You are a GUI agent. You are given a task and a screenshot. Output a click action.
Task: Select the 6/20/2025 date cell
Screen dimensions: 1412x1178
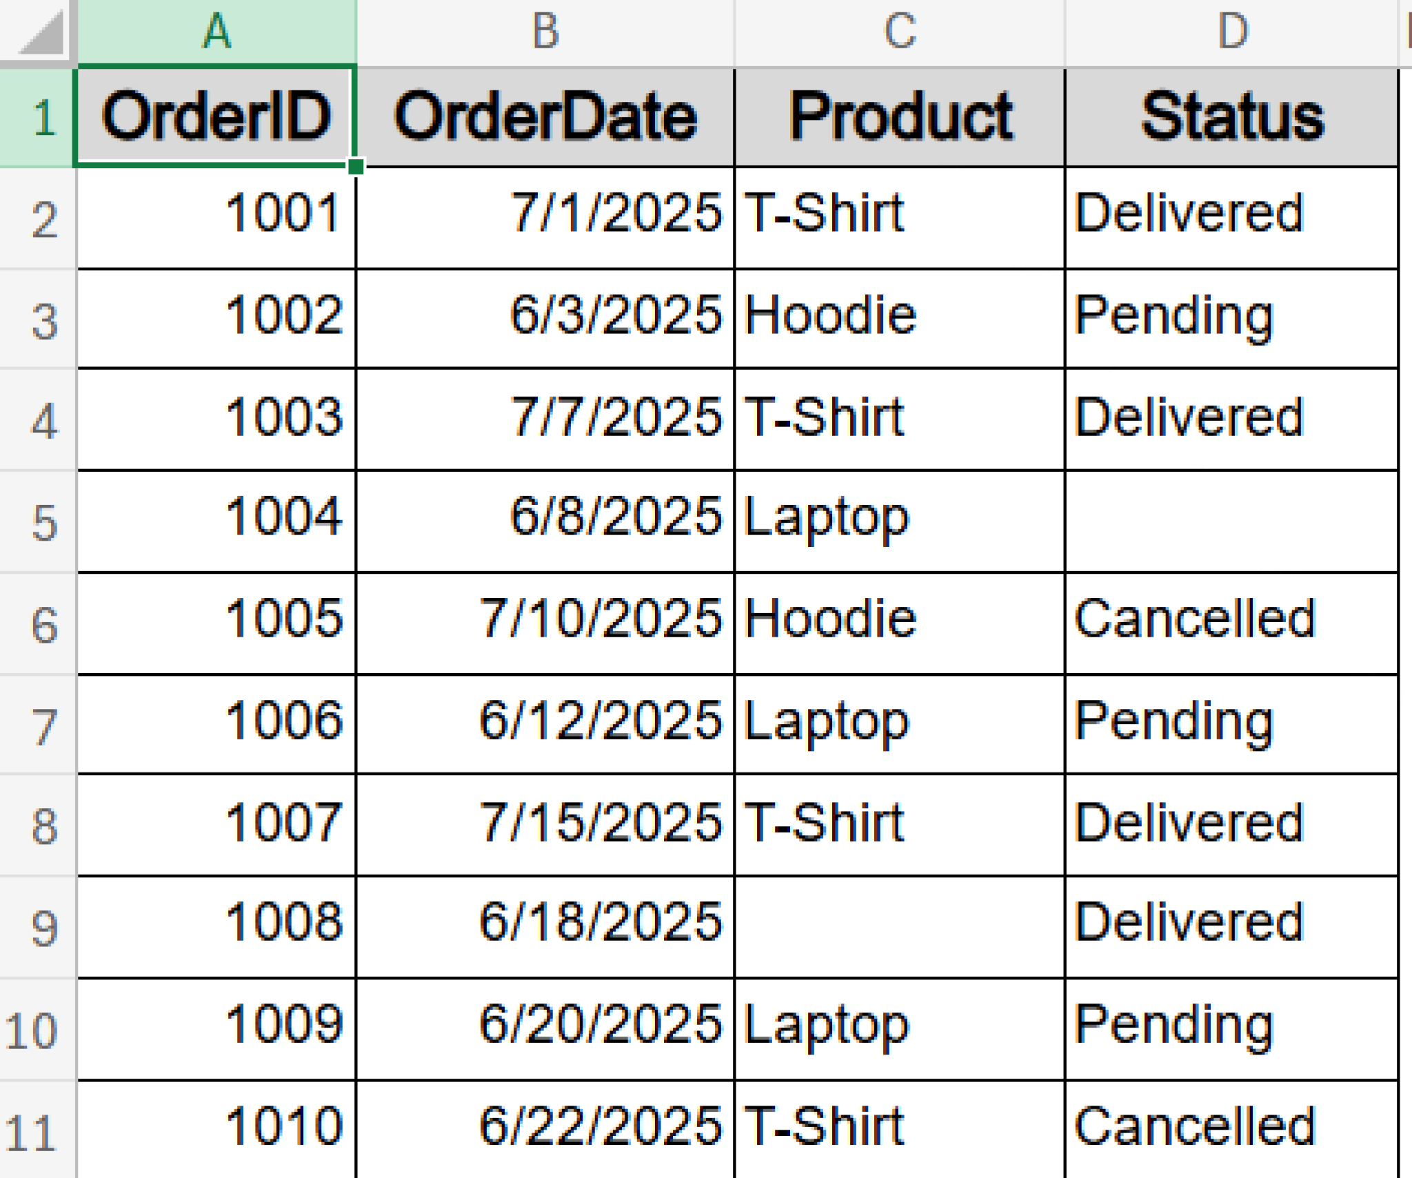pyautogui.click(x=545, y=1028)
